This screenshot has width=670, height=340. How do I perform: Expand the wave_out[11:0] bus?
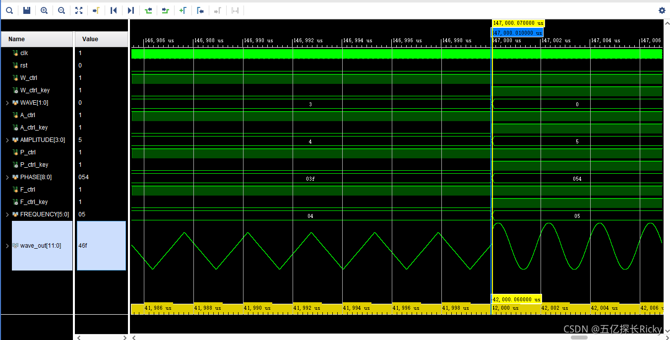[7, 246]
